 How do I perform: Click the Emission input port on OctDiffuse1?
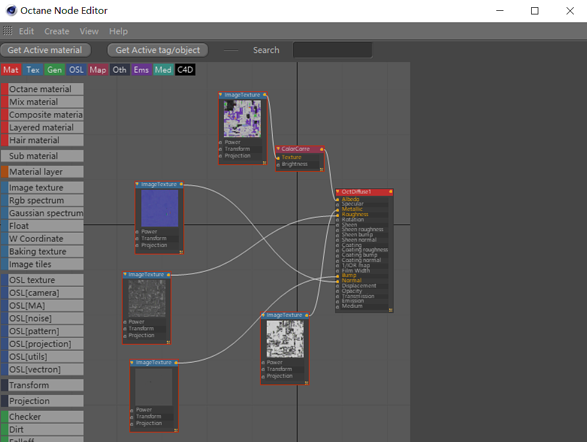pyautogui.click(x=337, y=301)
